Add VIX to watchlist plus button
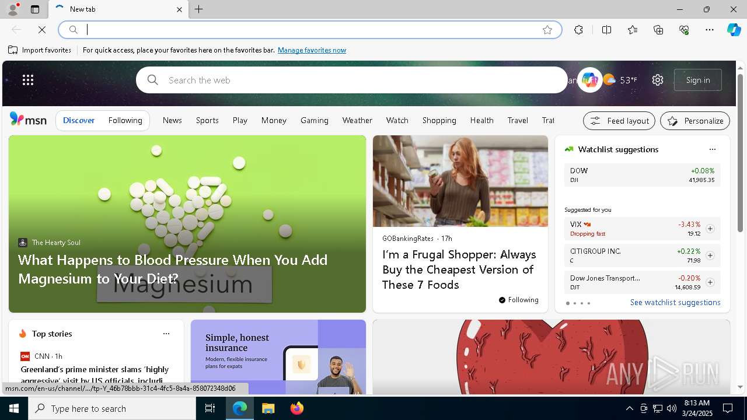The image size is (747, 420). (710, 229)
